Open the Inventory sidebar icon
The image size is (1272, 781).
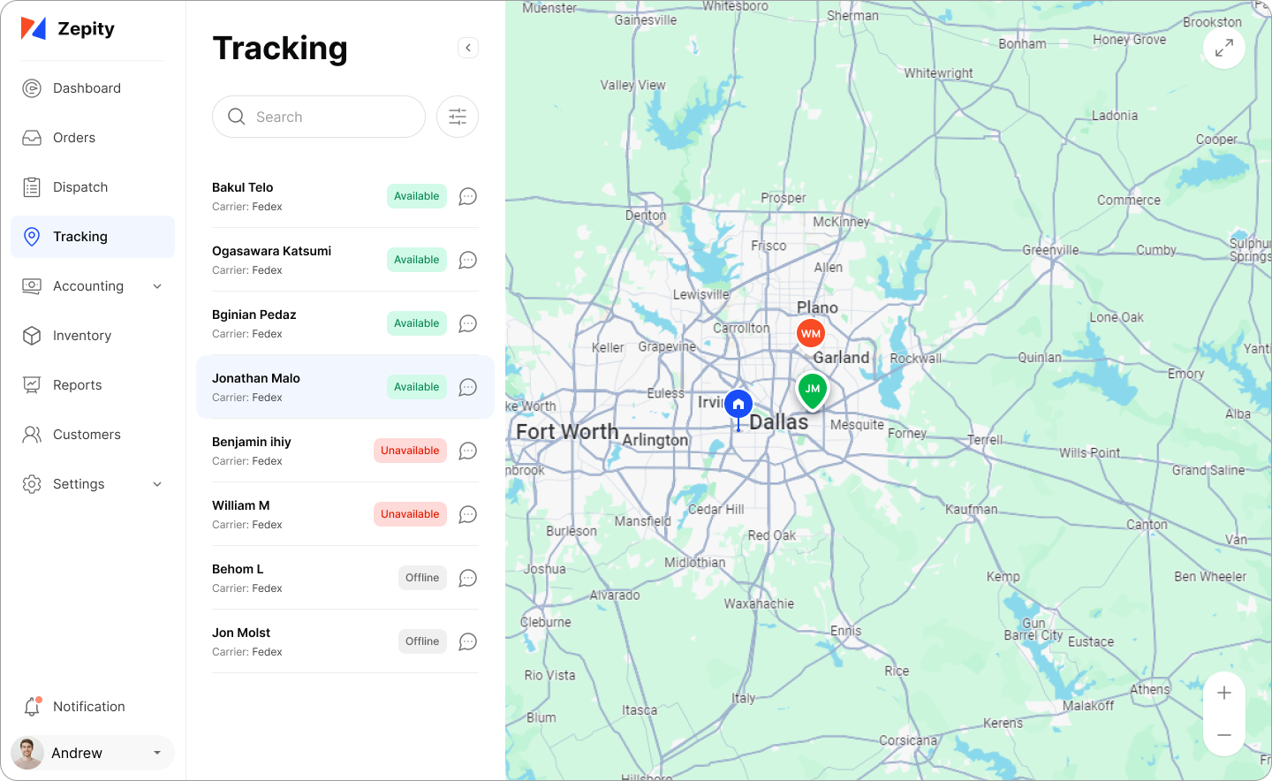tap(32, 335)
